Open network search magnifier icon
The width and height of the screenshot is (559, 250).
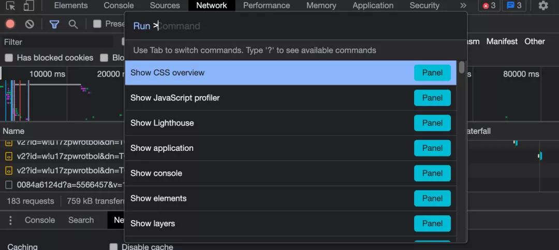click(x=73, y=24)
